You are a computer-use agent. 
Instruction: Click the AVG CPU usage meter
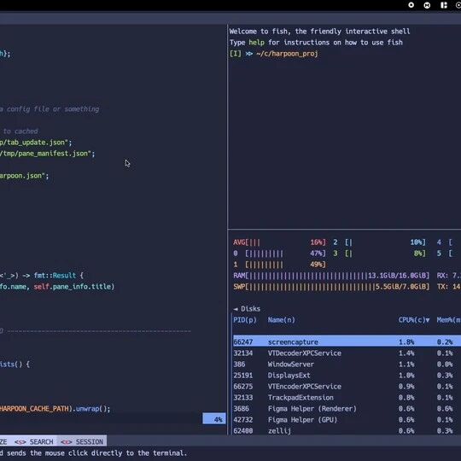[279, 242]
